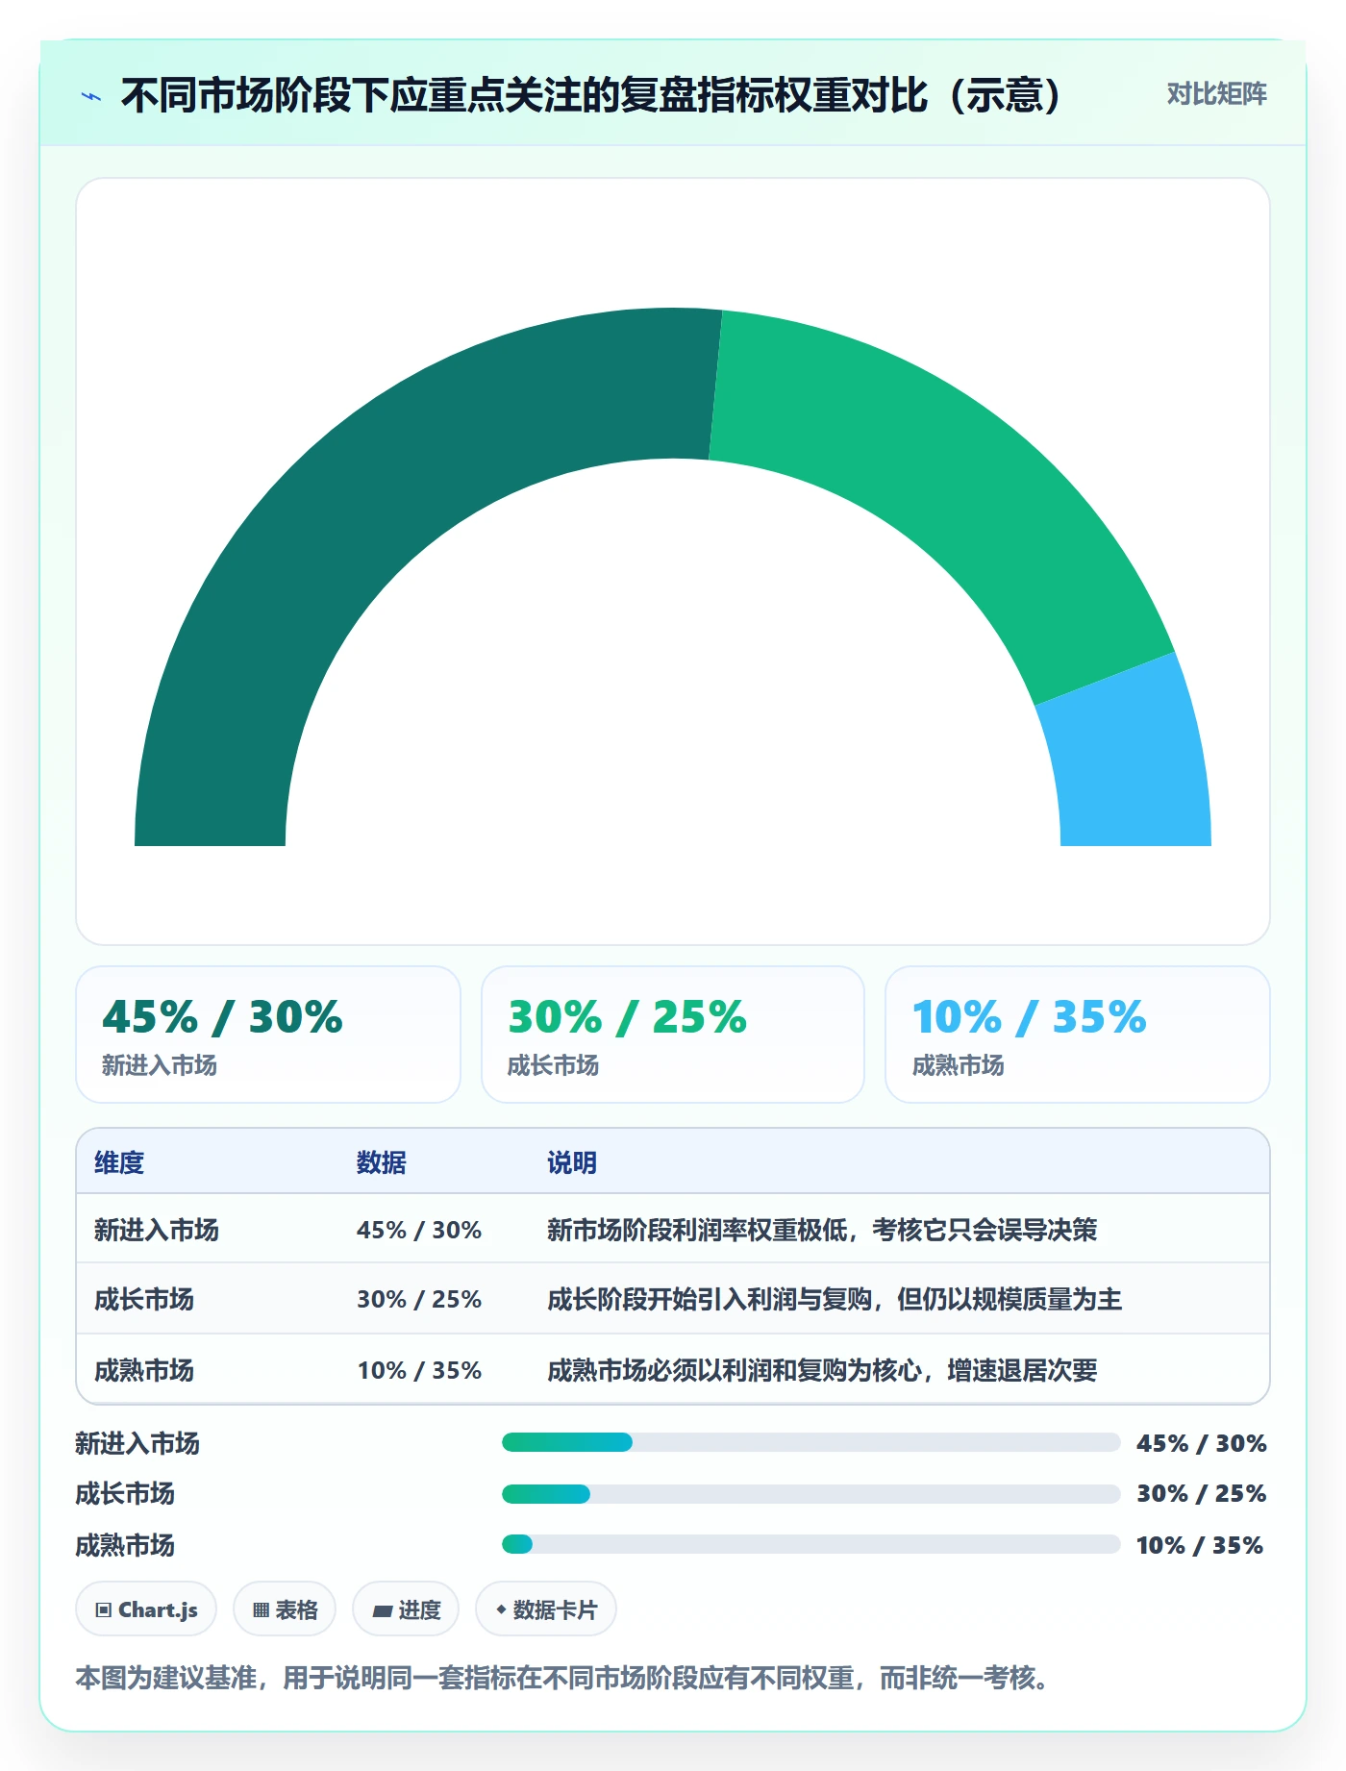Image resolution: width=1346 pixels, height=1771 pixels.
Task: Click the 进度 bar icon chip
Action: pos(406,1609)
